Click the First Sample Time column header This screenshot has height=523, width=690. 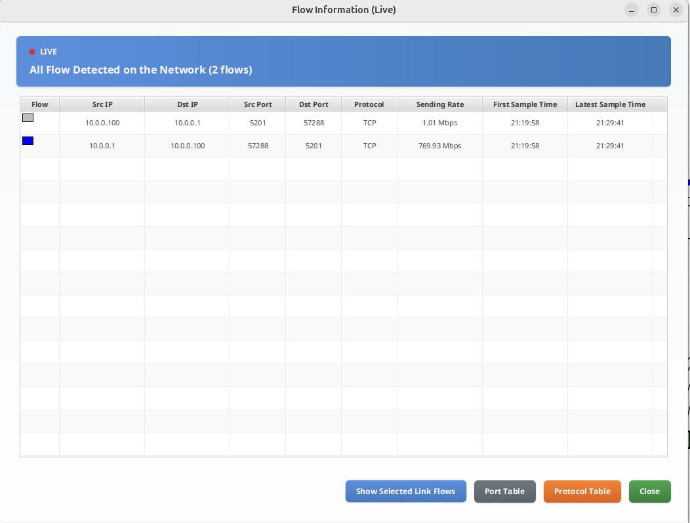click(525, 104)
